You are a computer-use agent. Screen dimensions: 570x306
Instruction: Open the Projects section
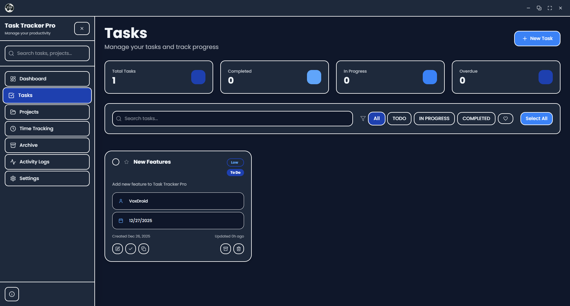pos(47,112)
